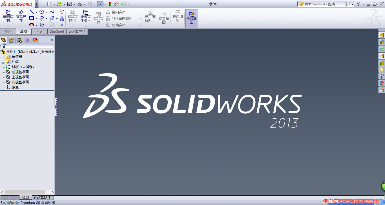Show the SolidWorks menu flyout arrow
This screenshot has width=385, height=205.
click(36, 4)
